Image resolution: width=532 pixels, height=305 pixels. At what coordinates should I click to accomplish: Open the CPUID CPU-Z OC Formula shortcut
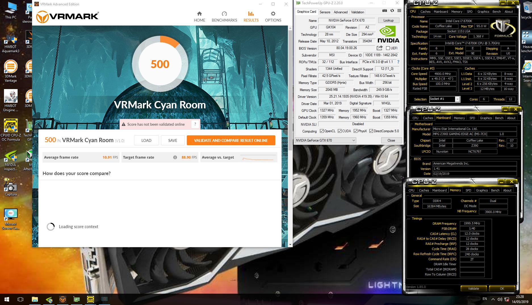[x=11, y=130]
